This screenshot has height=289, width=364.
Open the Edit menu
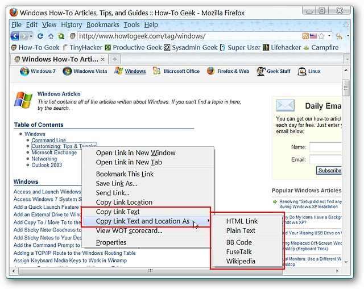pyautogui.click(x=32, y=25)
